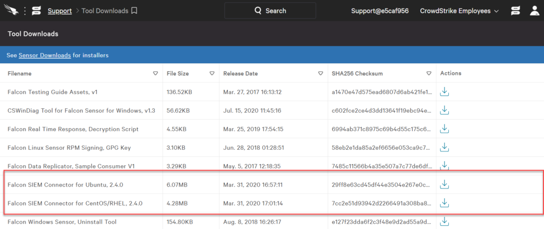Screen dimensions: 544x229
Task: Open the three-dot menu beside falcon logo
Action: click(x=24, y=11)
